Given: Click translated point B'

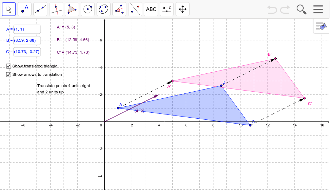Looking at the screenshot, I should coord(276,59).
